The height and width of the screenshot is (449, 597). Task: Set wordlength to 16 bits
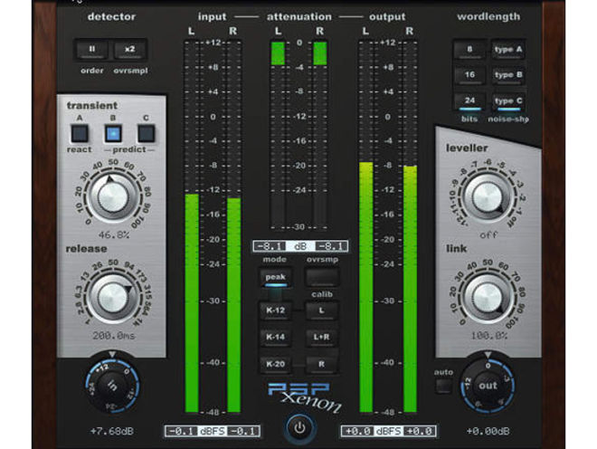click(469, 75)
